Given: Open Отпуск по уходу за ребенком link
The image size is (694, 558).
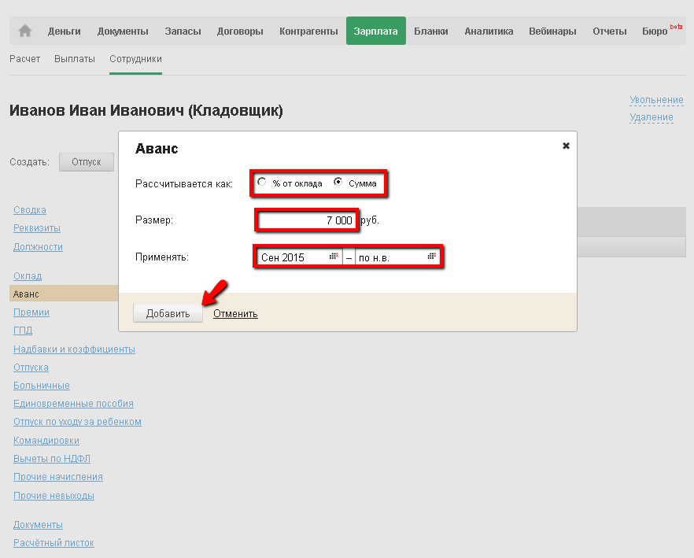Looking at the screenshot, I should (77, 422).
